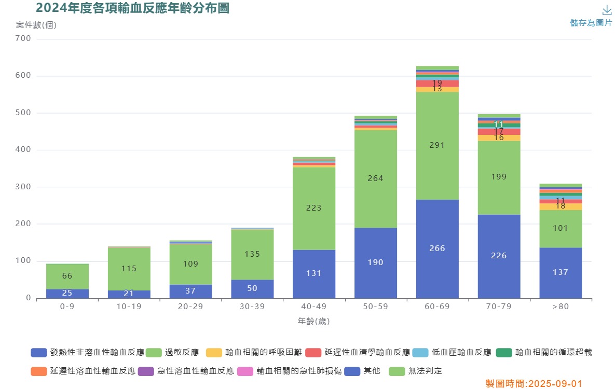616x389 pixels.
Task: Click the orange 延遲性溶血性輸血反應 legend marker
Action: [39, 371]
